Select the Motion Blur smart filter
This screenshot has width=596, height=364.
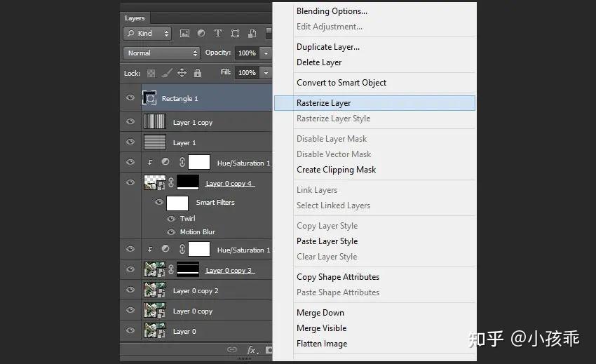(198, 232)
